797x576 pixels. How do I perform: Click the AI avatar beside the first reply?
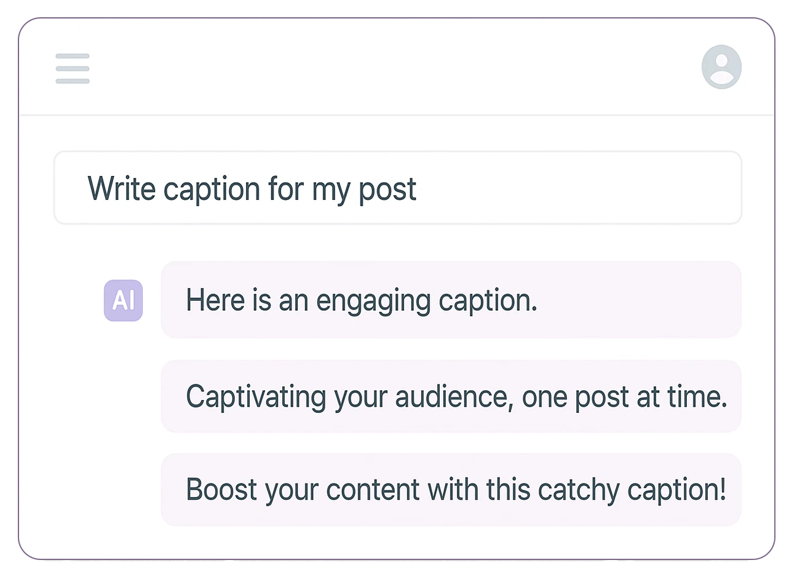123,300
